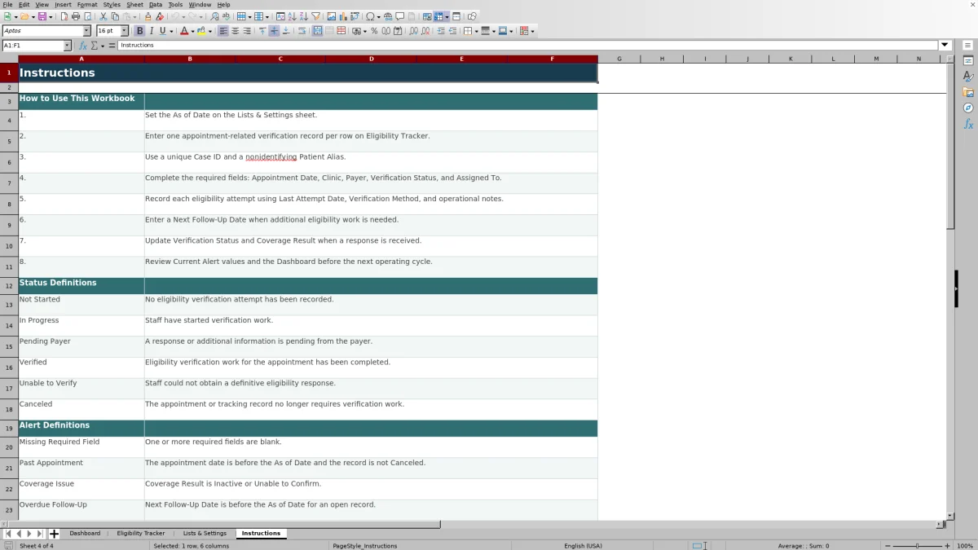
Task: Format cells as percent
Action: tap(374, 31)
